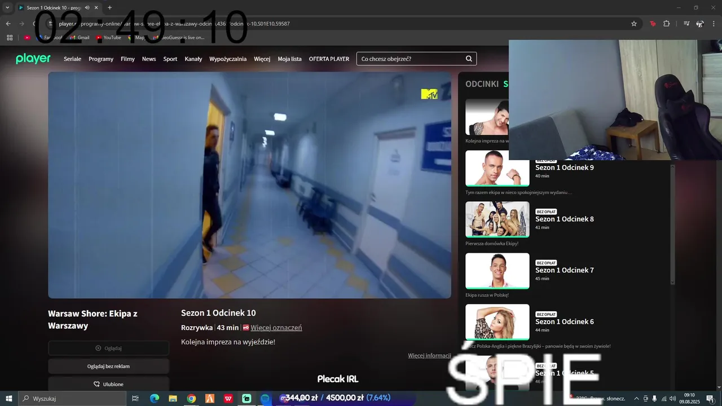The image size is (722, 406).
Task: Click the 'Warsaw Shore: Ekipa z Warszawy' title
Action: 93,319
